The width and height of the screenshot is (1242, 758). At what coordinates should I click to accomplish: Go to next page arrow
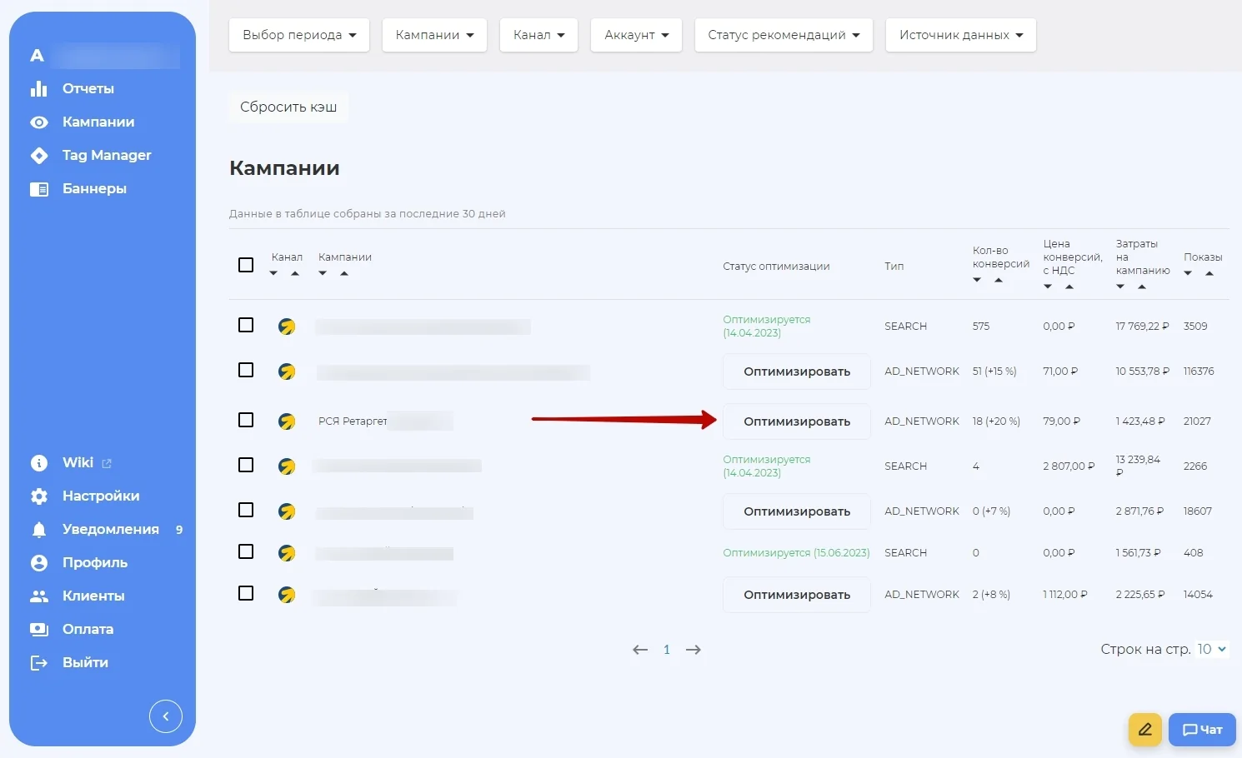point(694,650)
